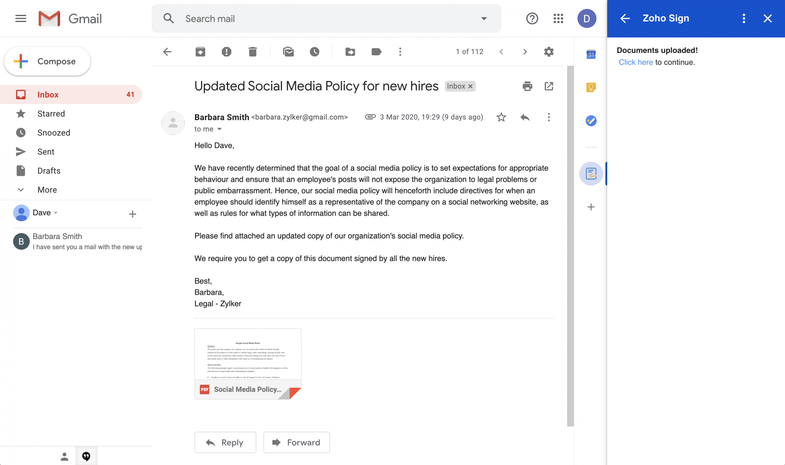Mark the email as unread
Image resolution: width=785 pixels, height=465 pixels.
[288, 52]
